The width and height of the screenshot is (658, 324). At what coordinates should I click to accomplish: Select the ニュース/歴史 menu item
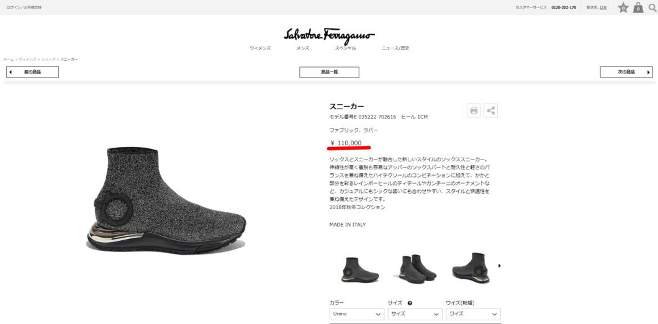(395, 48)
